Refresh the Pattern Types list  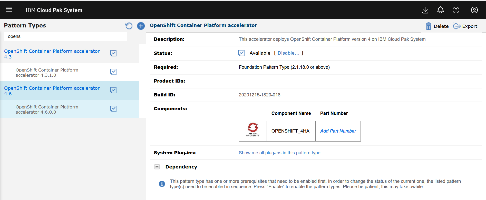(129, 26)
